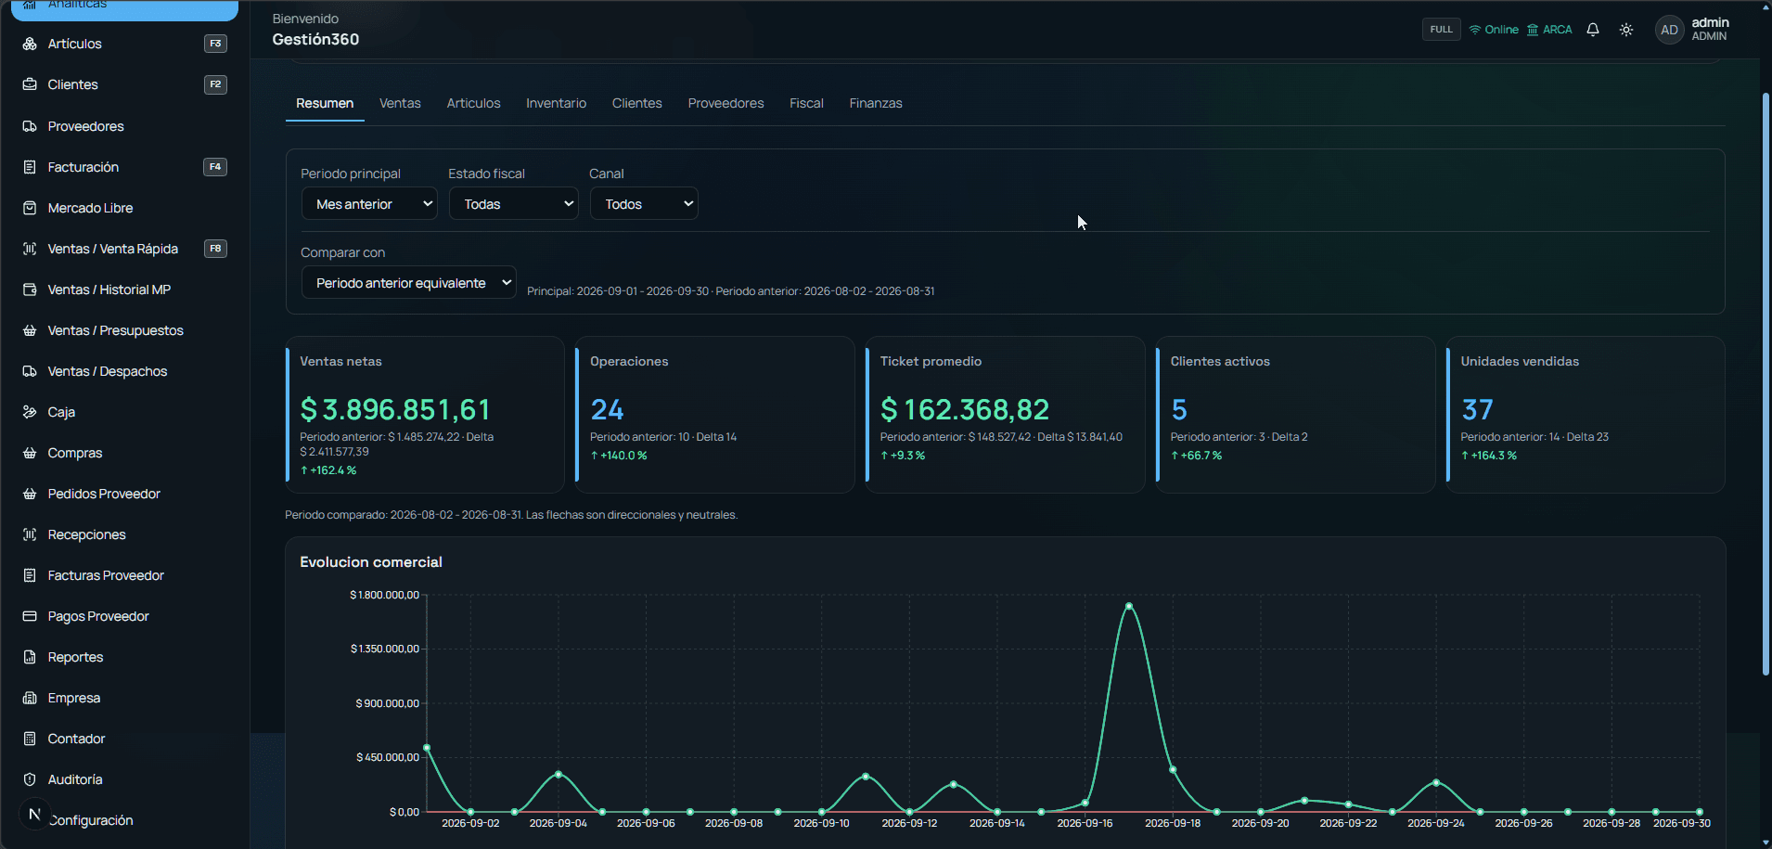
Task: Open Despachos delivery icon
Action: coord(30,371)
